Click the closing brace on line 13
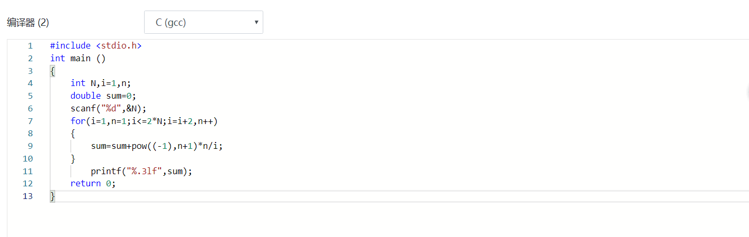Screen dimensions: 749x237 click(x=52, y=196)
